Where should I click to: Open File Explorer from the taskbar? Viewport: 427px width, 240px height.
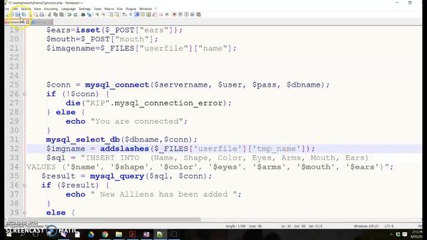[x=119, y=234]
